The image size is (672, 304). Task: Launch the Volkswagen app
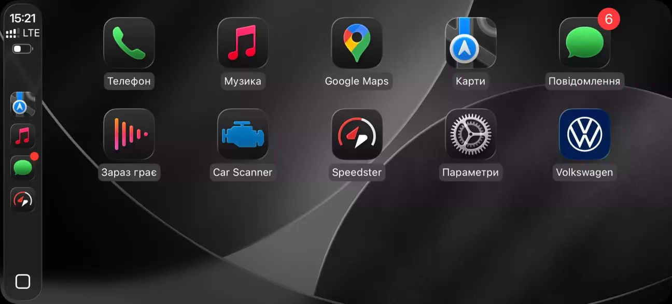tap(584, 134)
